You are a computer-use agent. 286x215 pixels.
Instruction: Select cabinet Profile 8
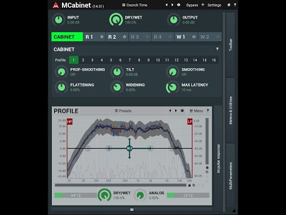click(x=139, y=60)
